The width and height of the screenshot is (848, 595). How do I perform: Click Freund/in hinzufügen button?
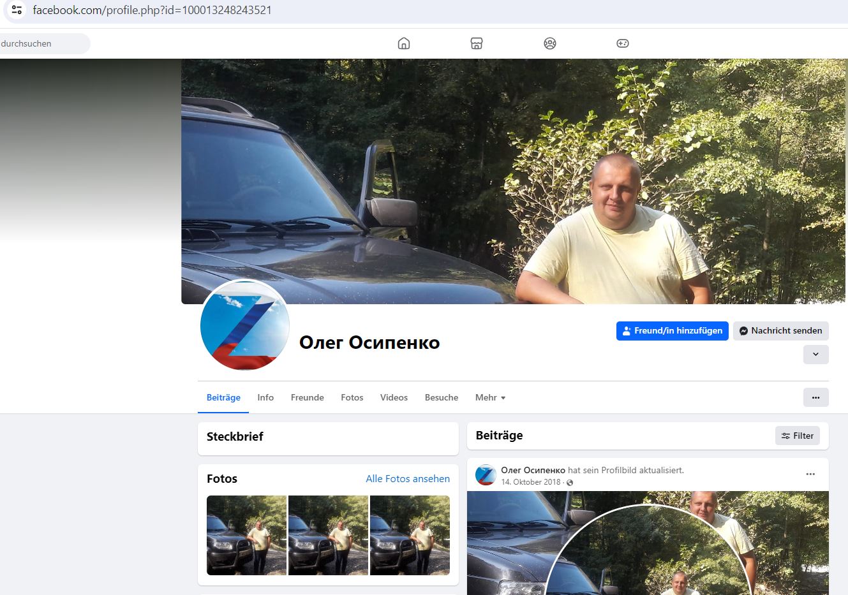pos(673,330)
